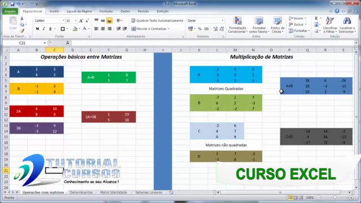Click the accounting currency format icon

190,29
